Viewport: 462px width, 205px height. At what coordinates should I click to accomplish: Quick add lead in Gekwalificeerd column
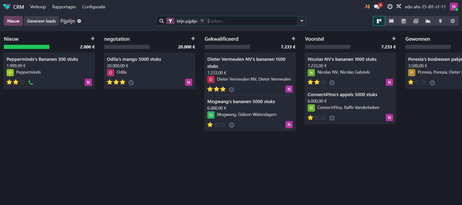point(293,39)
